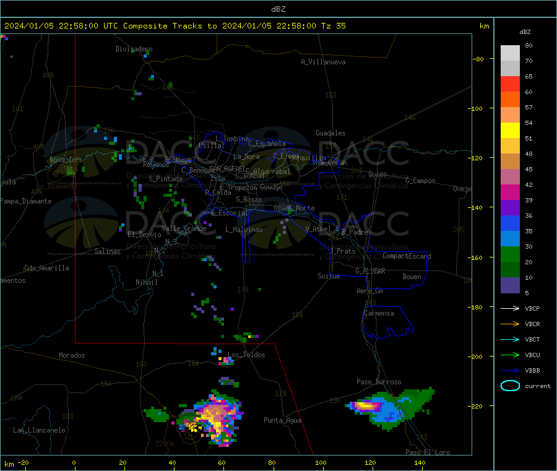
Task: Click the purple 39–36 dBZ swatch
Action: 510,208
